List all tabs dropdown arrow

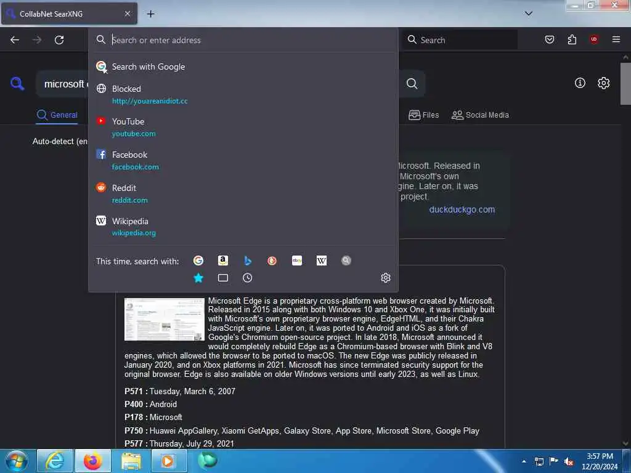(x=529, y=14)
